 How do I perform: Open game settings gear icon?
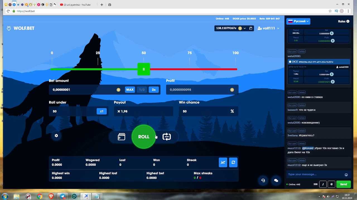[x=56, y=136]
